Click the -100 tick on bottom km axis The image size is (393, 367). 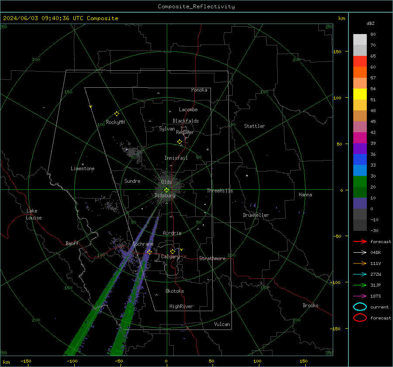pyautogui.click(x=72, y=361)
